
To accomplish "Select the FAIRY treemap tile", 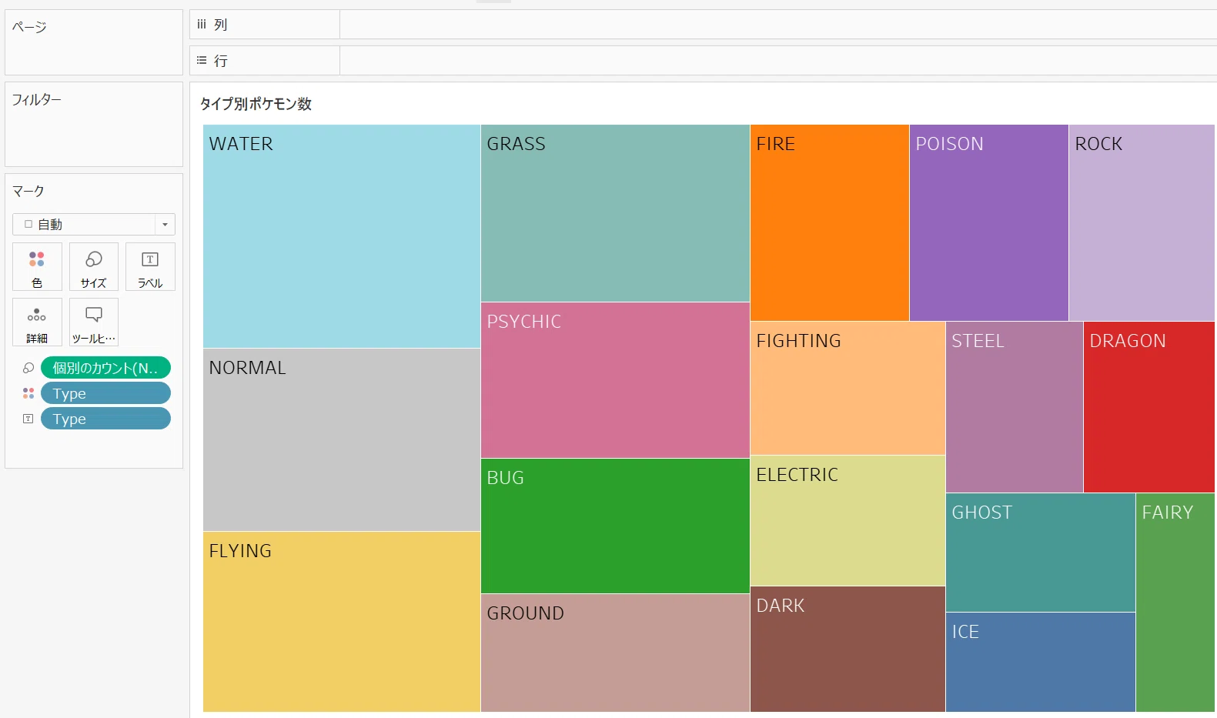I will click(x=1175, y=603).
